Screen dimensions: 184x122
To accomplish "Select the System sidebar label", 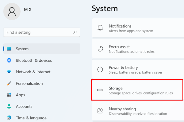I will click(x=22, y=49).
